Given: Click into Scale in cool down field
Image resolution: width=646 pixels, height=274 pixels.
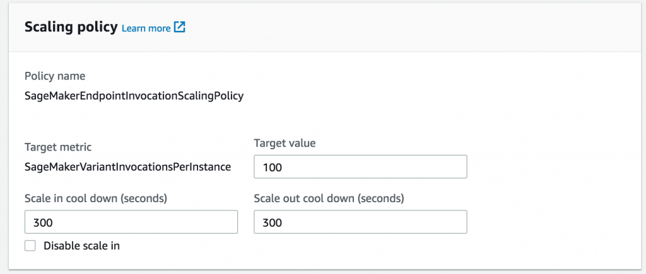Looking at the screenshot, I should (131, 222).
